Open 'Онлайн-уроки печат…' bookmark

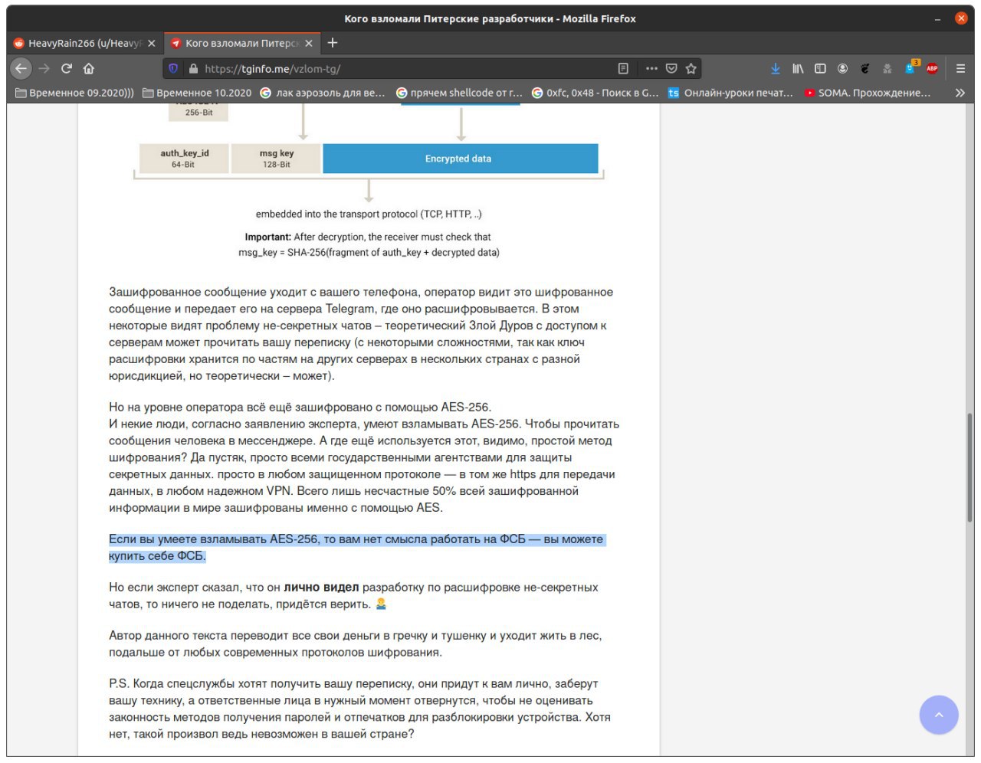click(730, 93)
